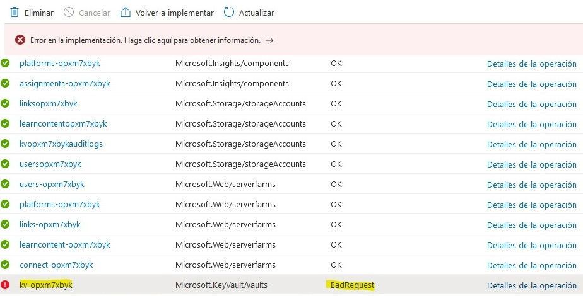This screenshot has height=296, width=583.
Task: Click the Actualizar toolbar label
Action: coord(257,13)
